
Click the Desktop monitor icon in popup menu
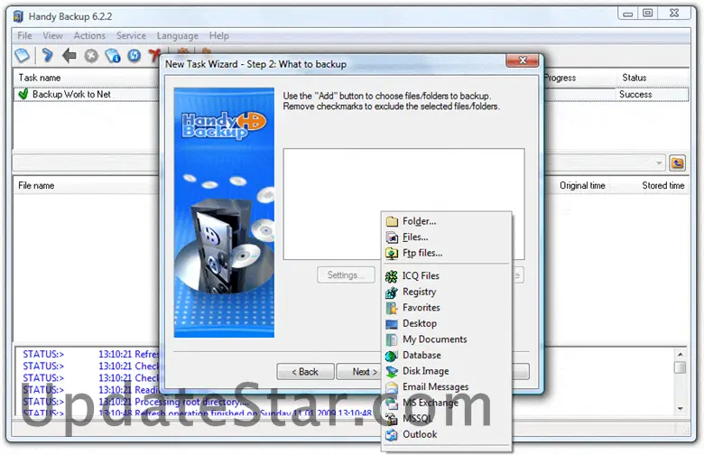(392, 323)
